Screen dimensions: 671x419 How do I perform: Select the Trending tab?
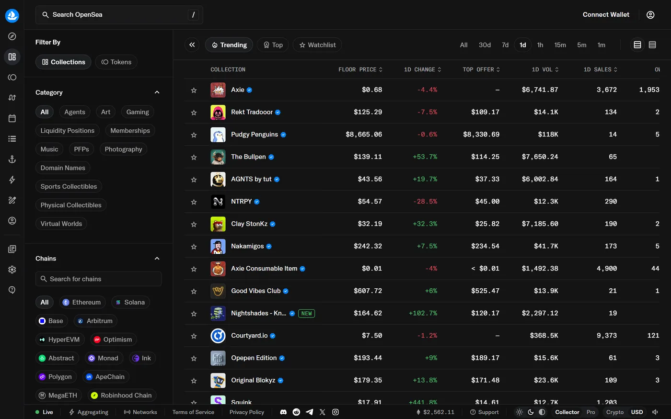pyautogui.click(x=229, y=45)
